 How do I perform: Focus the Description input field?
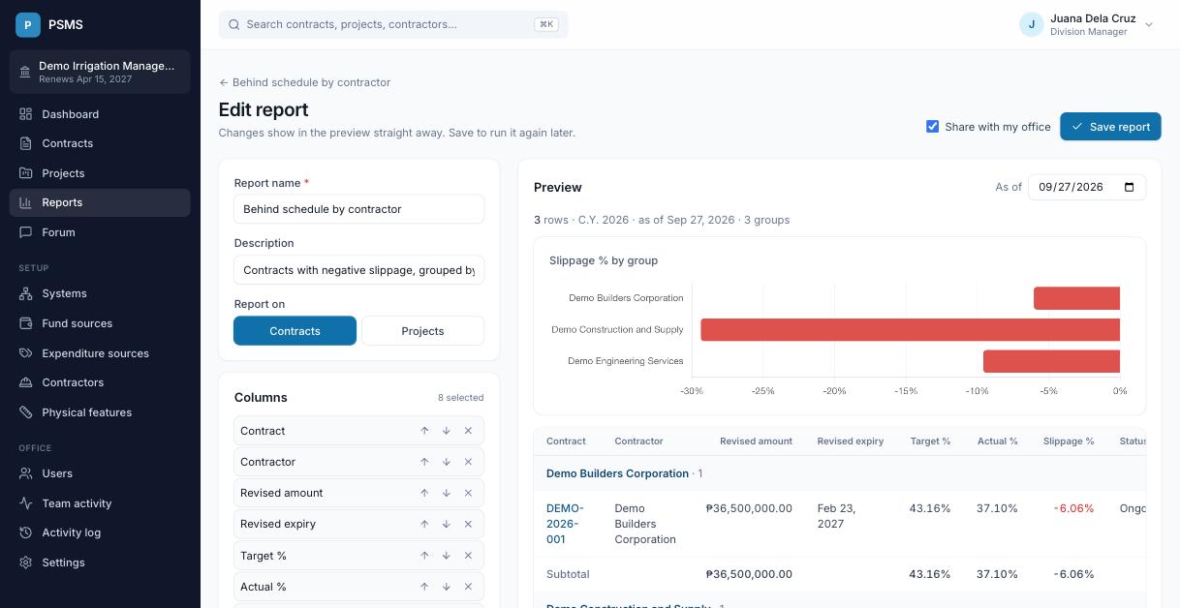[358, 270]
